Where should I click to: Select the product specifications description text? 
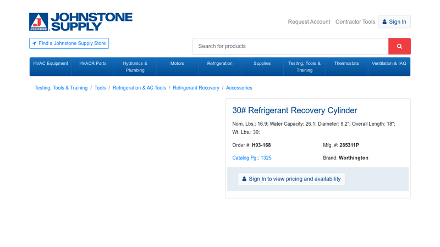click(x=313, y=128)
